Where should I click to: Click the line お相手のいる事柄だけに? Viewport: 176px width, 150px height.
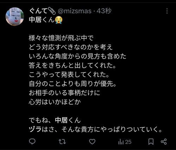click(x=64, y=93)
